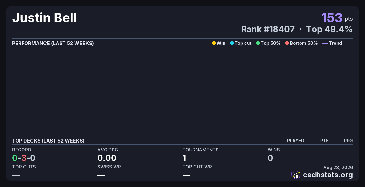
Task: Select the Performance (Last 52 Weeks) heading
Action: pos(53,43)
